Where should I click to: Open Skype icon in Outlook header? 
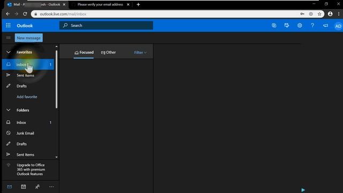[274, 25]
